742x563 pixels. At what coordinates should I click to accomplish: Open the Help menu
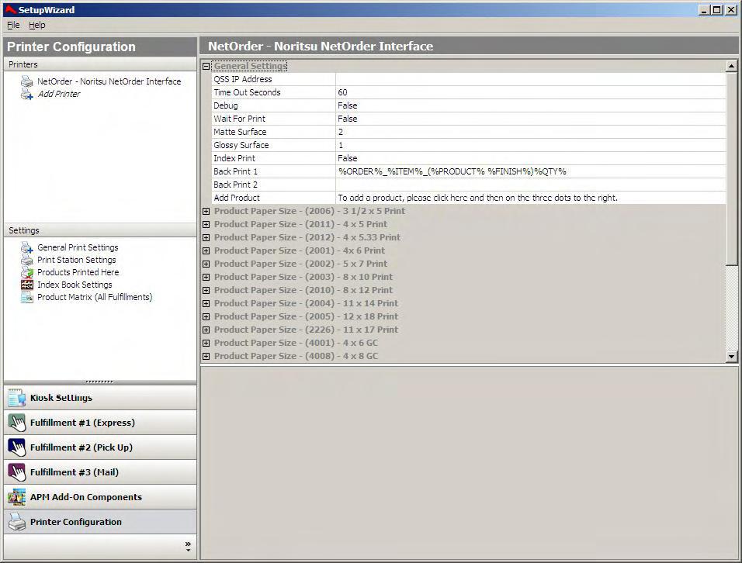(37, 25)
